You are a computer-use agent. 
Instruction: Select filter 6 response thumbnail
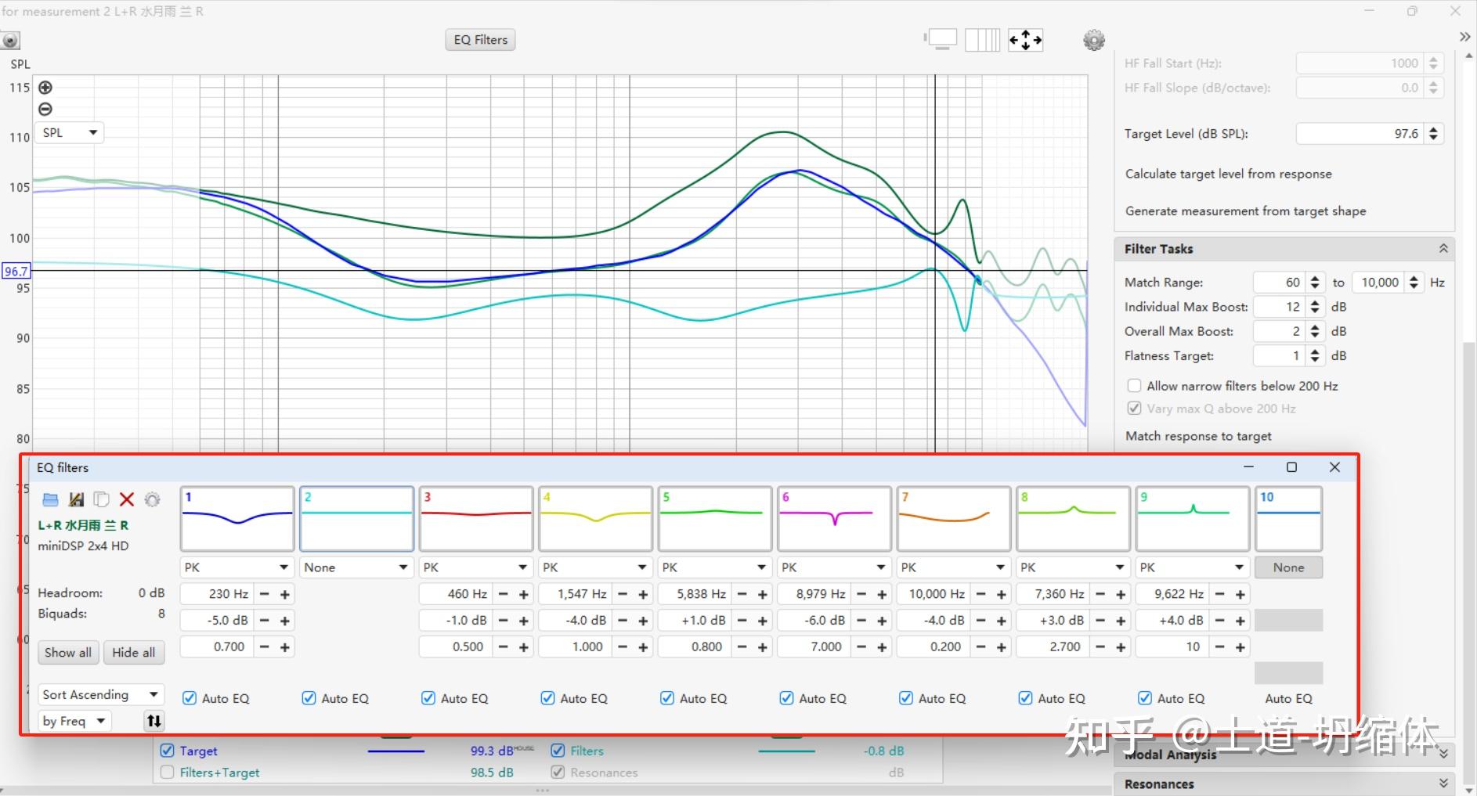(834, 518)
